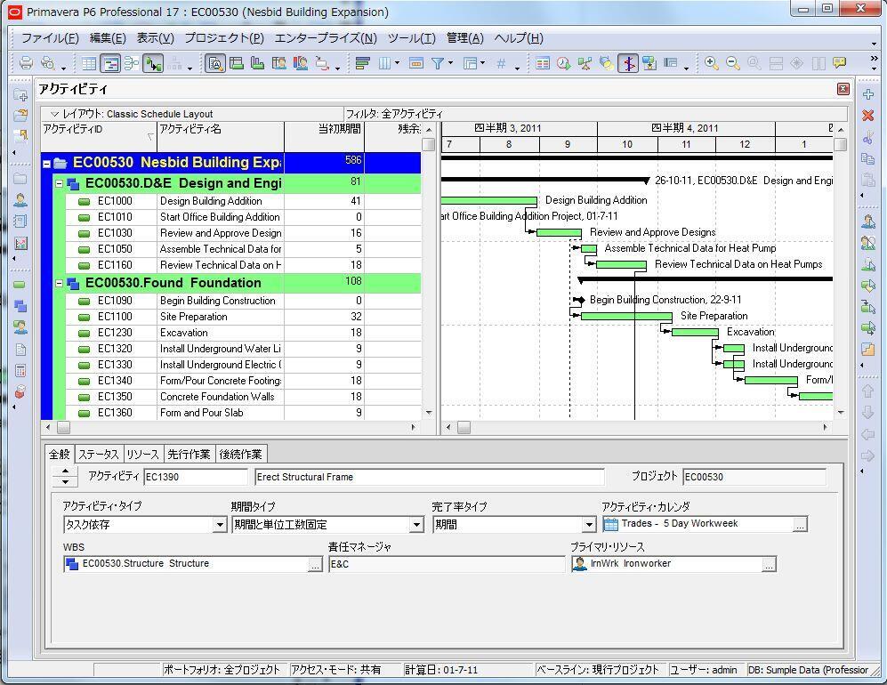Click the Level Resources icon
The height and width of the screenshot is (685, 887).
click(x=585, y=63)
